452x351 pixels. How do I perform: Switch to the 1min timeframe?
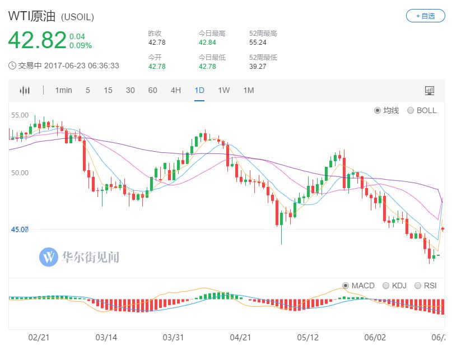(x=63, y=90)
